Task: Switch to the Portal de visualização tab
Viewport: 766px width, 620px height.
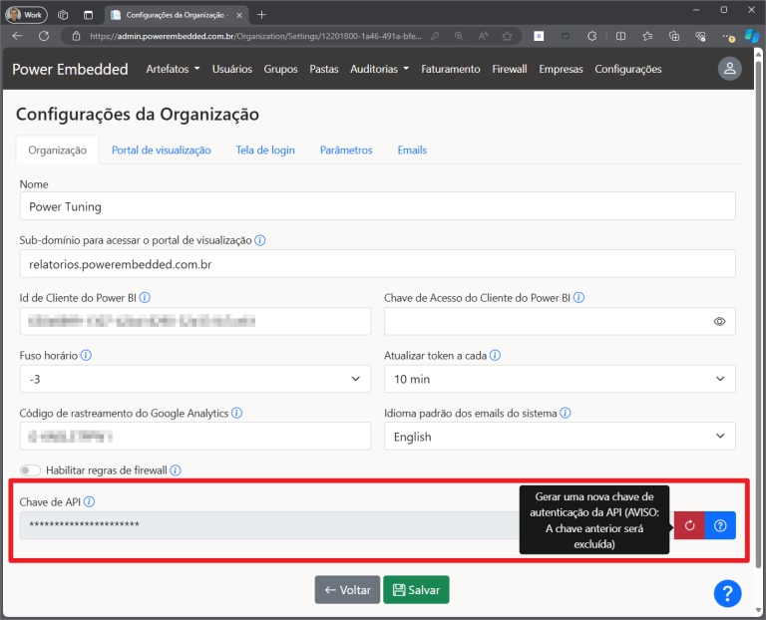Action: pos(161,150)
